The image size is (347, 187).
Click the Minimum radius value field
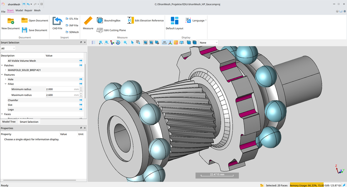point(59,89)
